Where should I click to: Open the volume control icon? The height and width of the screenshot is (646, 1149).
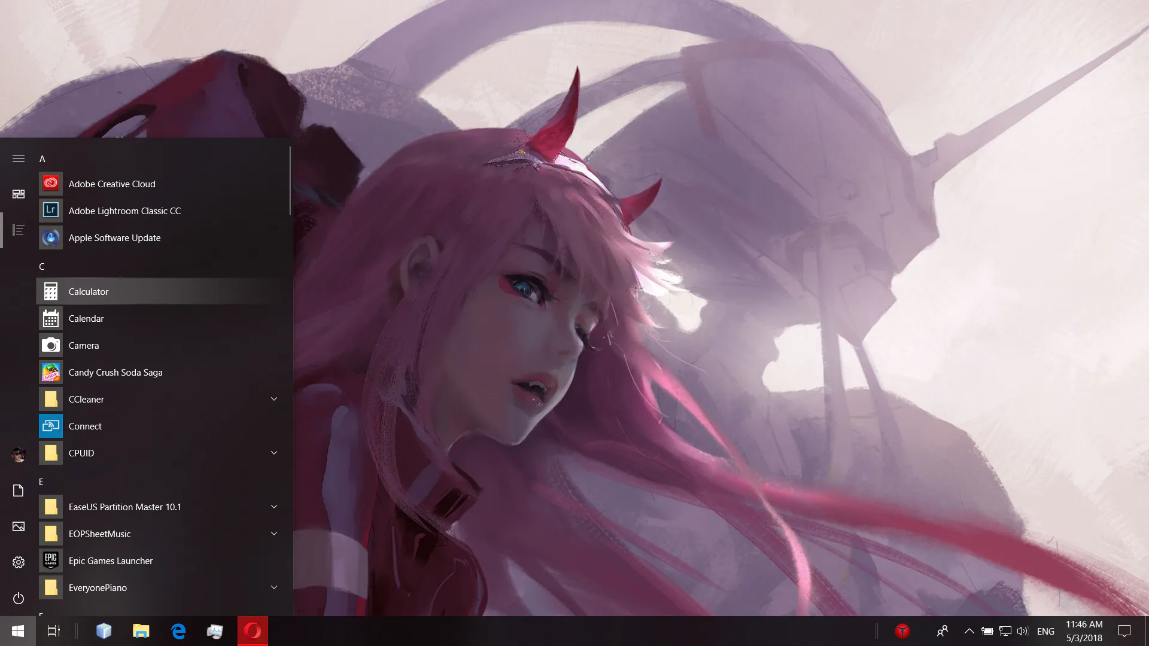[x=1023, y=631]
